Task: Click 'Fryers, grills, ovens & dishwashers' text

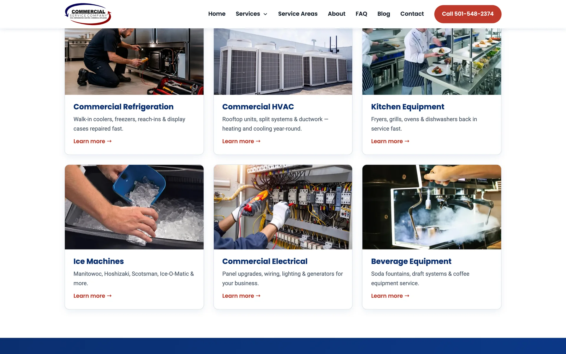Action: [424, 124]
